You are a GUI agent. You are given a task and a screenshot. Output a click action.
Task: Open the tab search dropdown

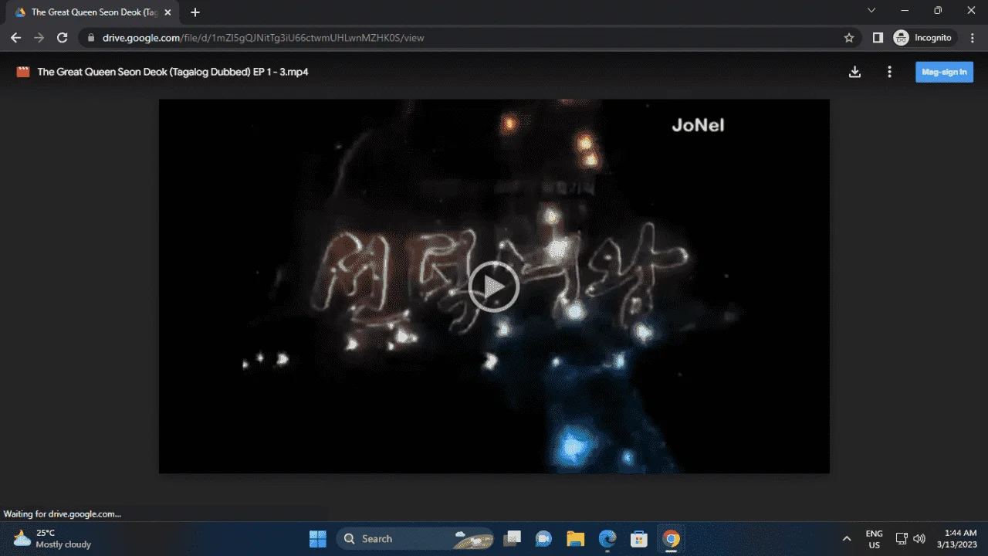pos(871,11)
